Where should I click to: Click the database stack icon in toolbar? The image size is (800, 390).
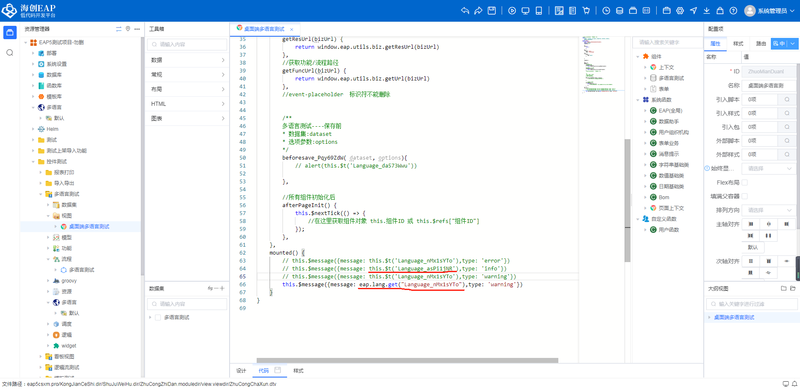[x=620, y=11]
